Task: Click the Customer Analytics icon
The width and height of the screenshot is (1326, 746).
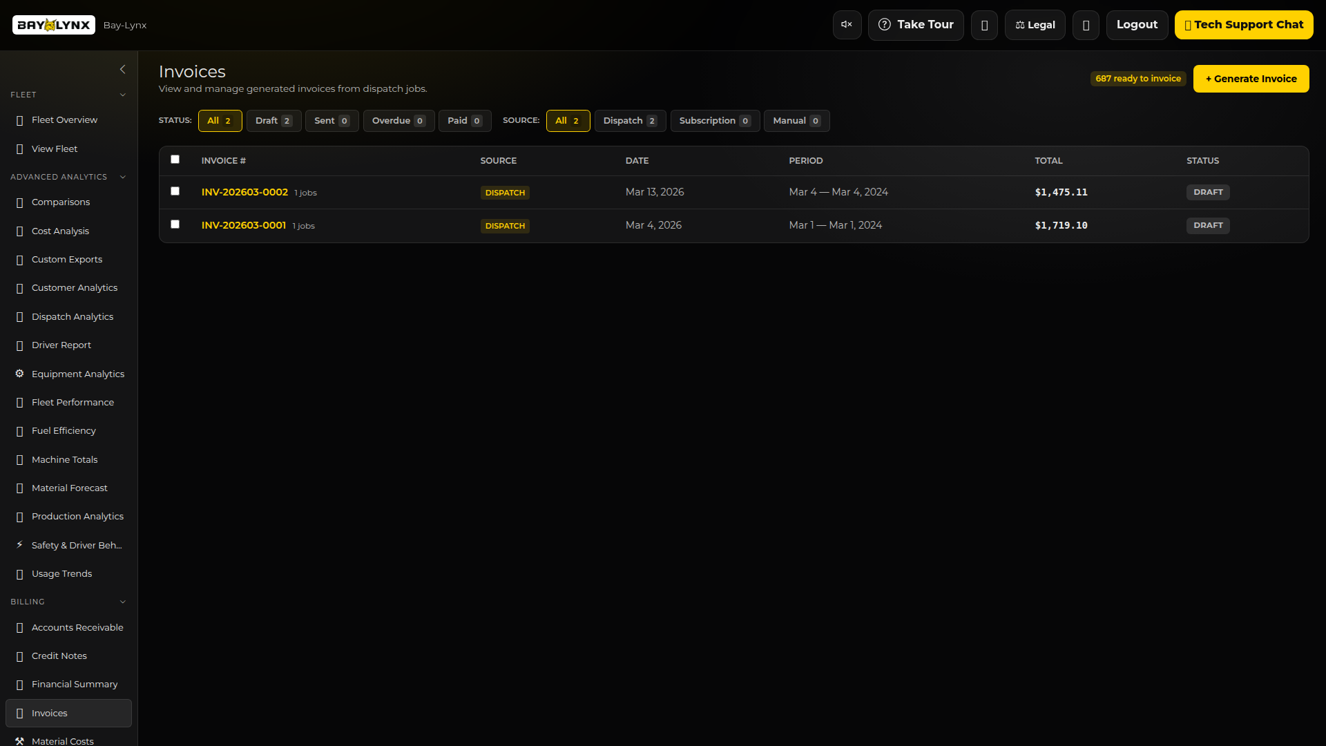Action: coord(19,288)
